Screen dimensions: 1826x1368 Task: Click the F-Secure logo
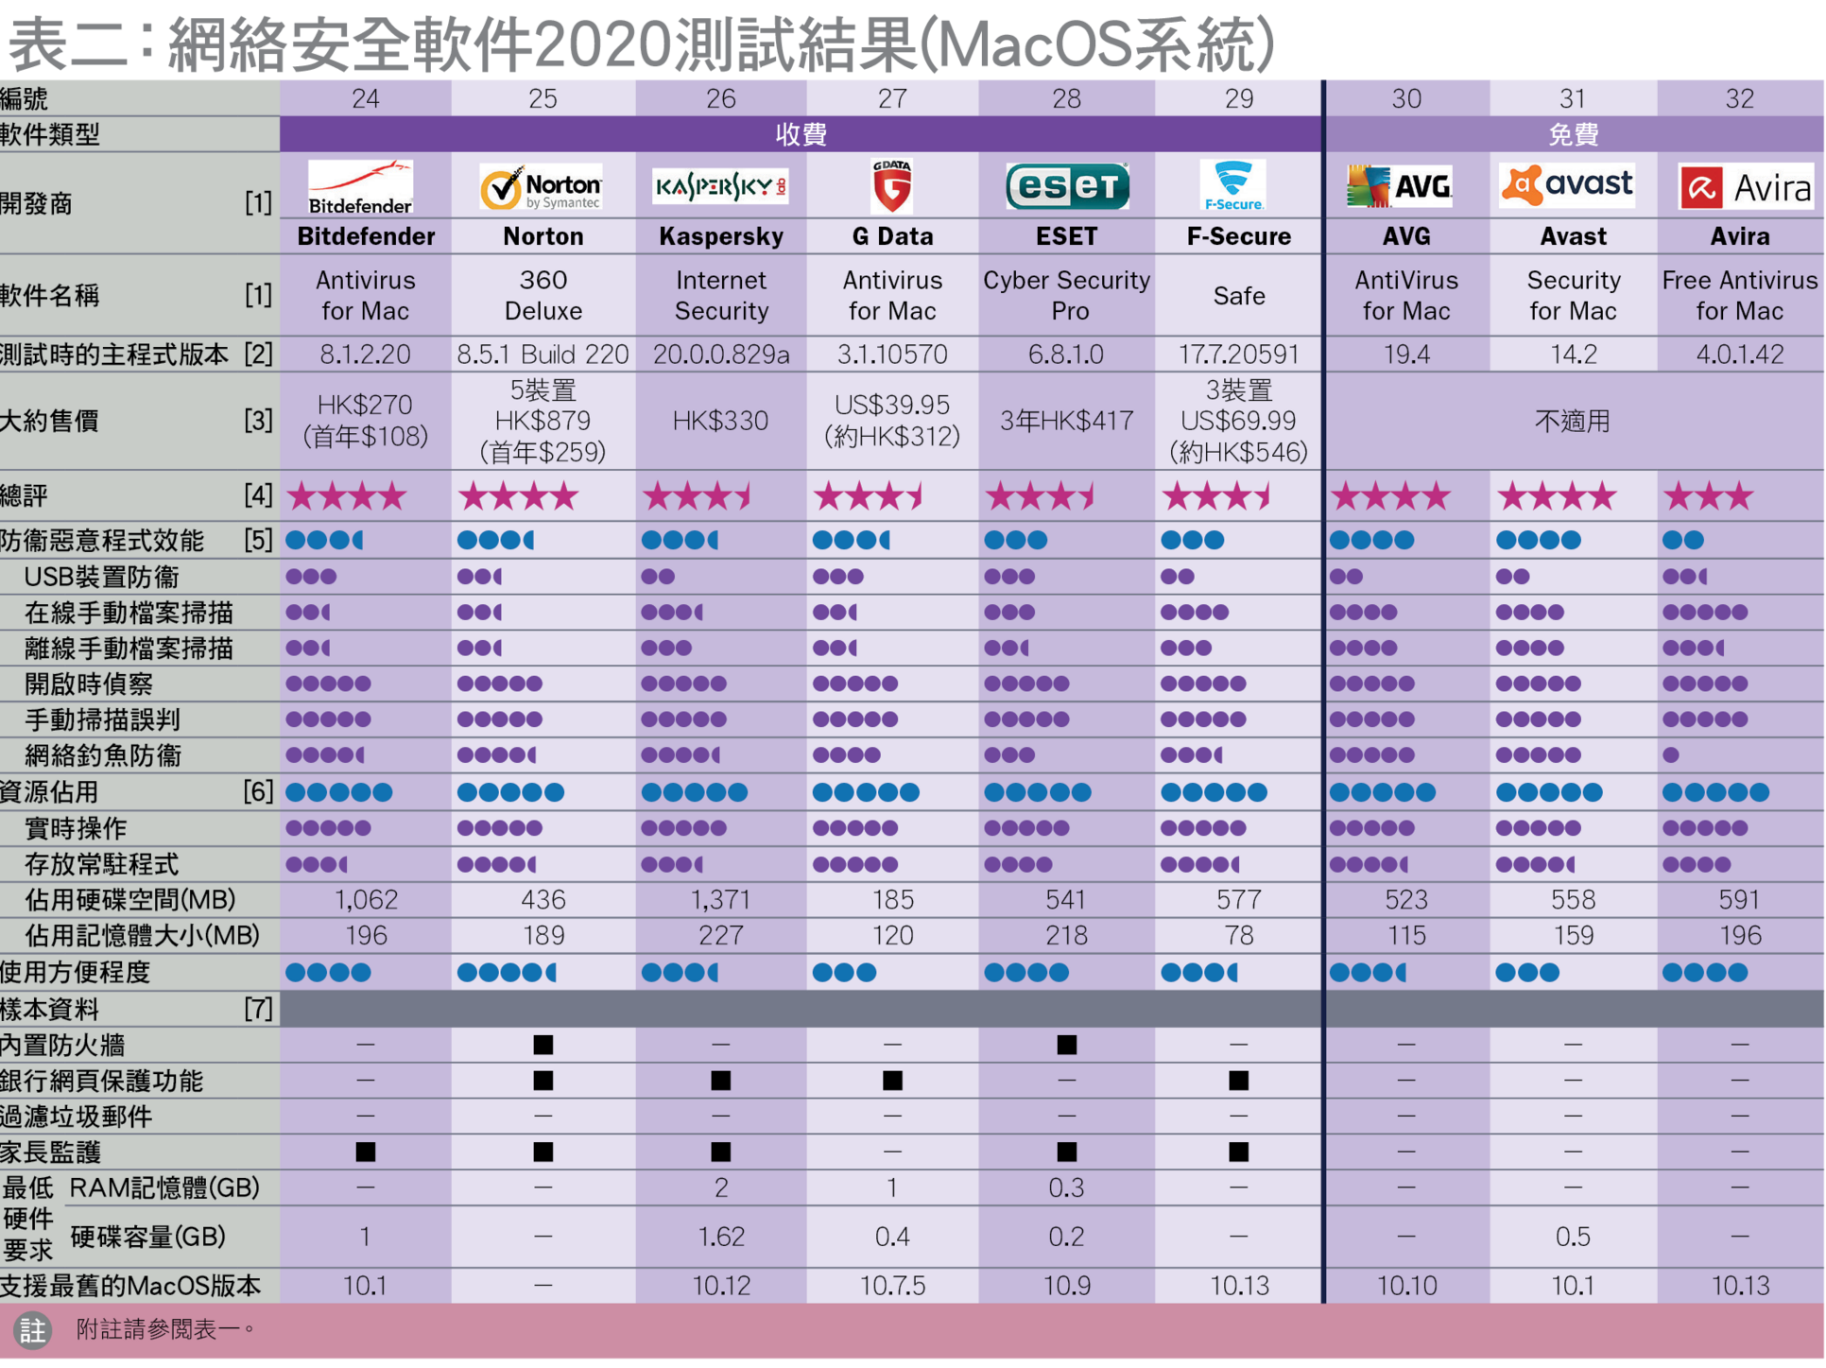[x=1233, y=185]
